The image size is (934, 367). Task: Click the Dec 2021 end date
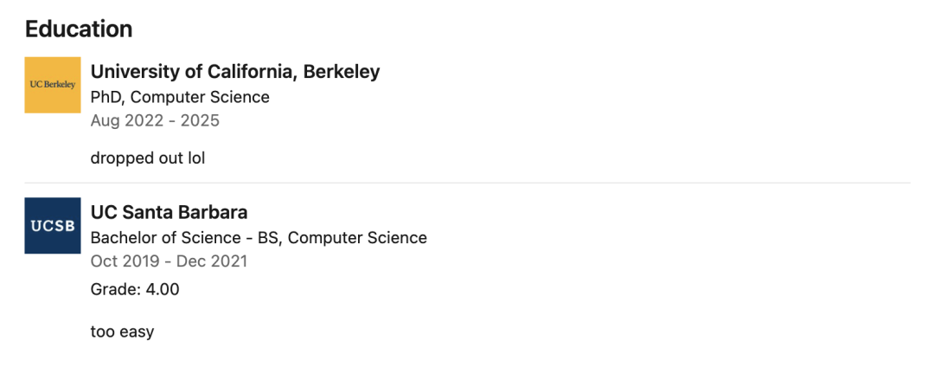point(211,261)
